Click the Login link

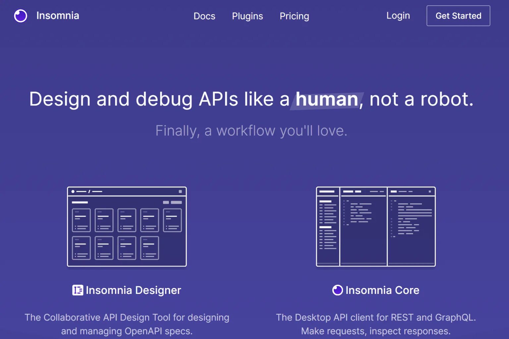click(x=398, y=16)
